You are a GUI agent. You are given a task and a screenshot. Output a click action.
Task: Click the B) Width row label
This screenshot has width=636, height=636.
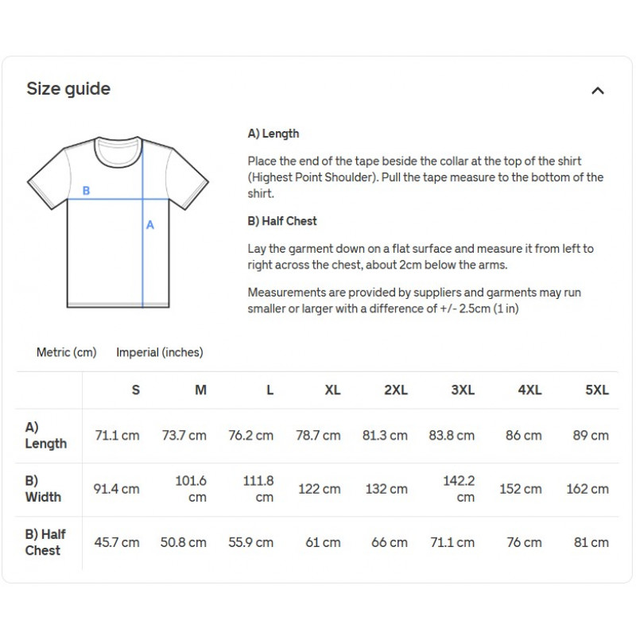(43, 489)
